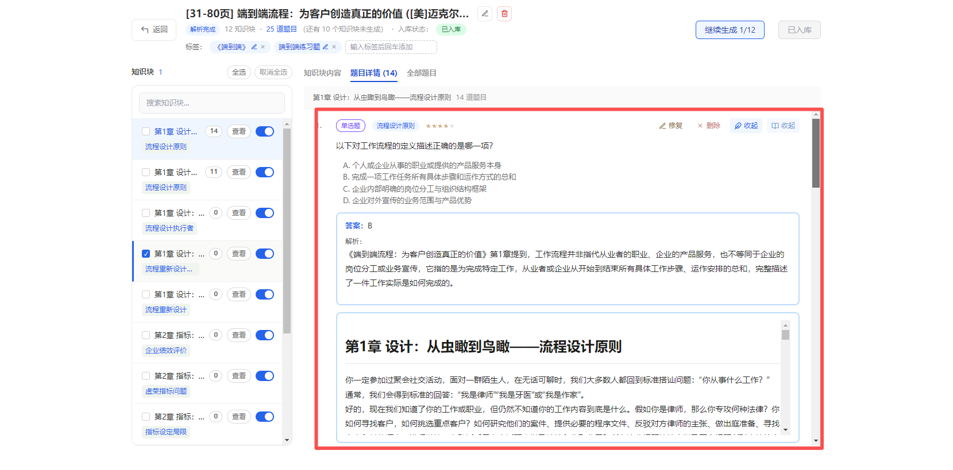Screen dimensions: 953x470
Task: Edit the 端到端练习题 tag with its pencil
Action: 325,47
